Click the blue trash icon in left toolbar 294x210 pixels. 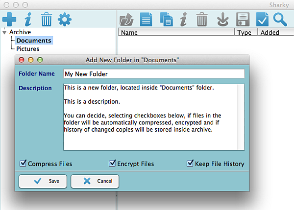(x=46, y=20)
